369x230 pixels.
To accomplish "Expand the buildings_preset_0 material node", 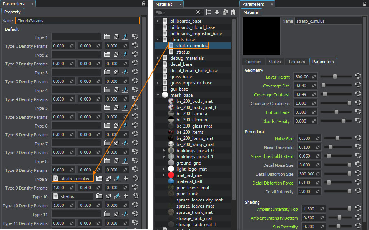I will 164,151.
